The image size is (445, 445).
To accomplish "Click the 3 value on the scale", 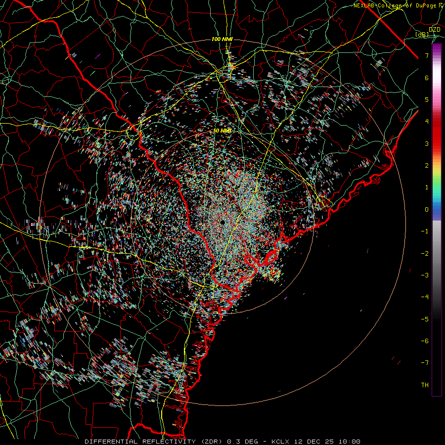I will click(427, 143).
